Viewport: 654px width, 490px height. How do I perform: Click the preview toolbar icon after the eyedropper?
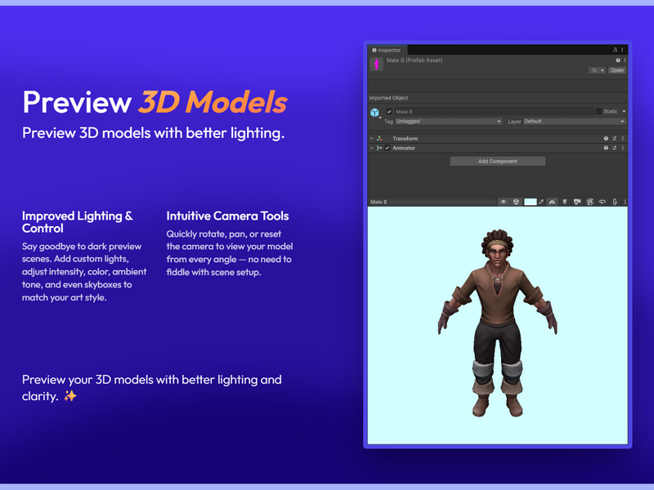[x=553, y=202]
